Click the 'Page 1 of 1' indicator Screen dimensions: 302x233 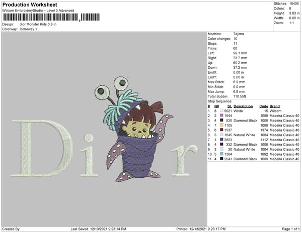click(x=290, y=229)
